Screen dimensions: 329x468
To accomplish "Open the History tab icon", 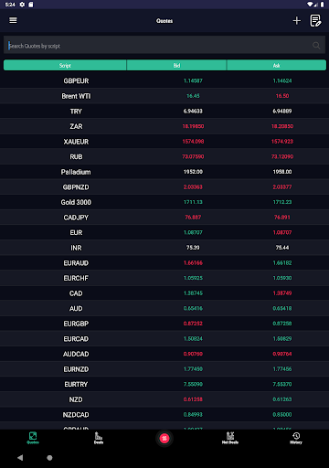I will point(296,438).
